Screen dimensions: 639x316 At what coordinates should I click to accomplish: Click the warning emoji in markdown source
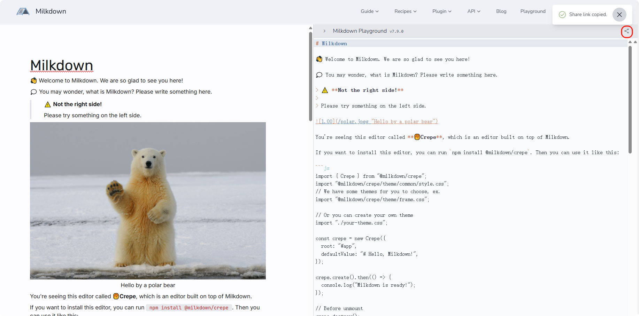[325, 90]
